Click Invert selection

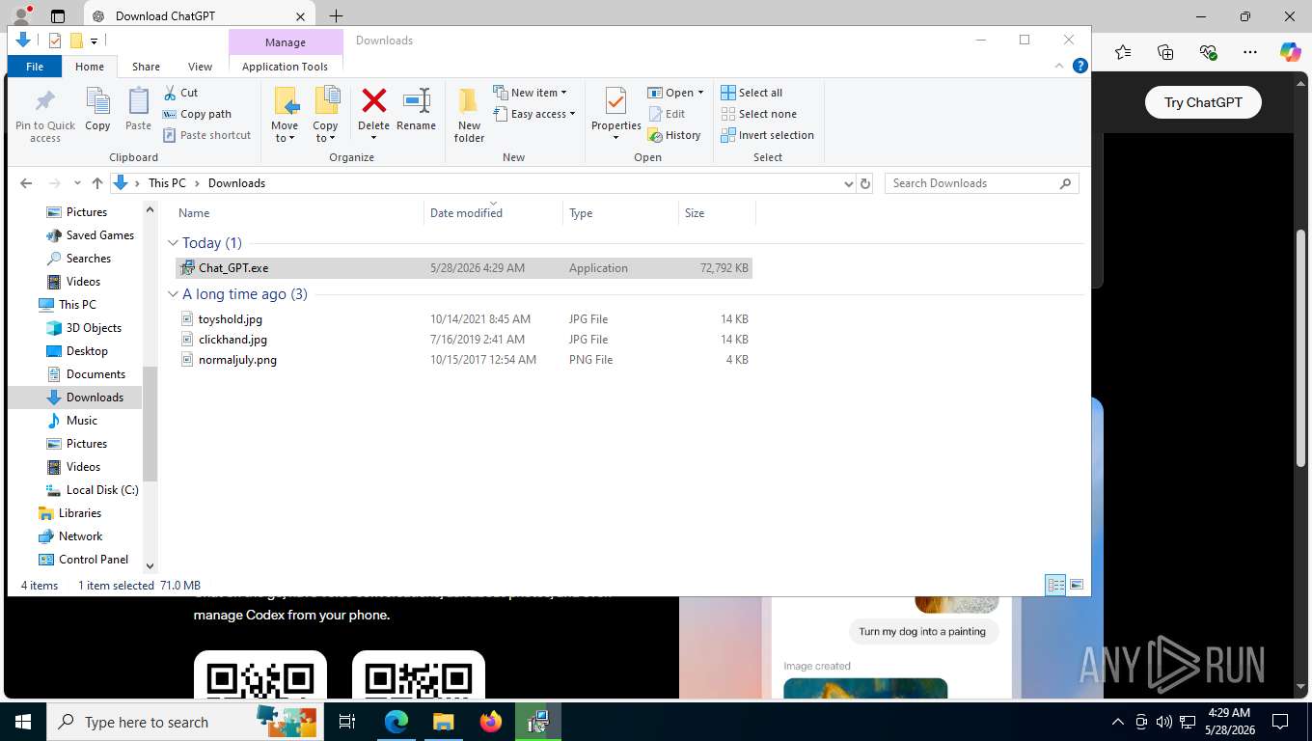point(767,135)
